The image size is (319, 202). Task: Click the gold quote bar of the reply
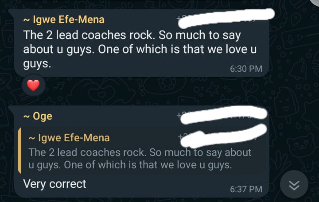click(x=19, y=151)
